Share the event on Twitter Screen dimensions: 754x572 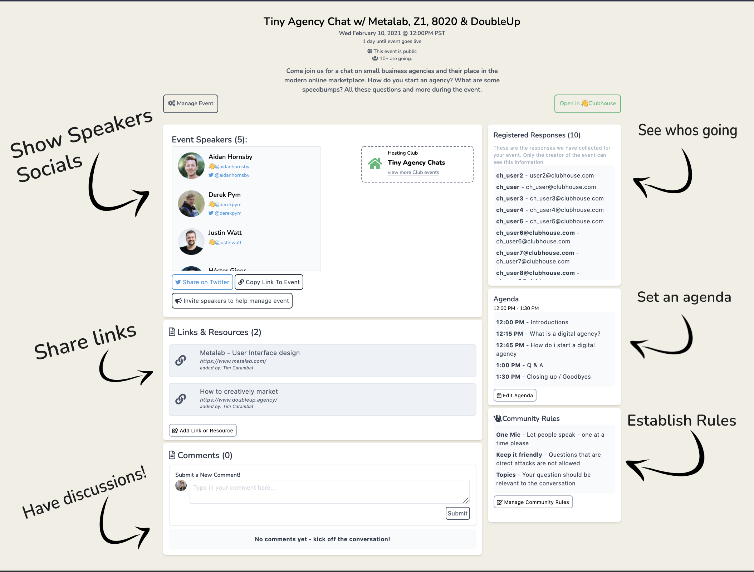coord(202,282)
